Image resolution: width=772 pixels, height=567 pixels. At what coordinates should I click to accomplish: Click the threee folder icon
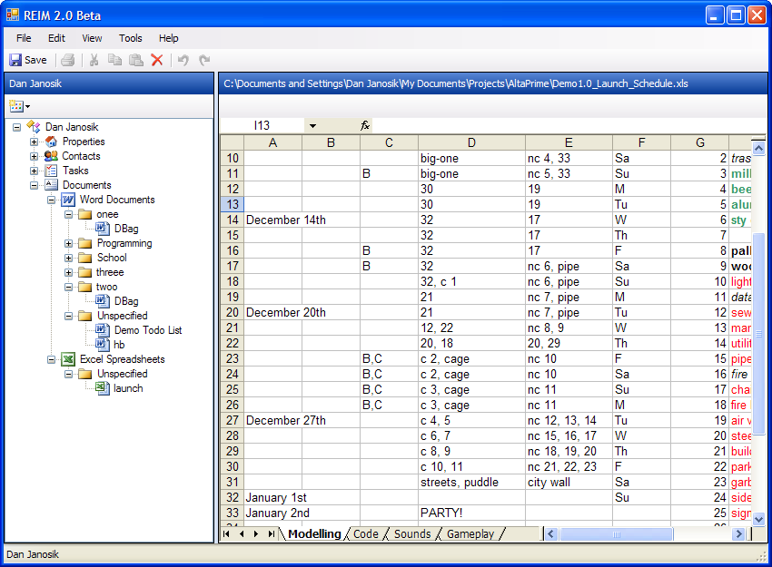(x=85, y=272)
